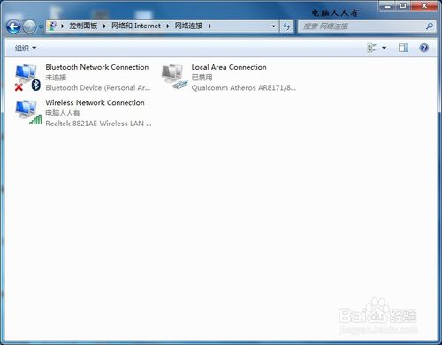Maximize the network connections window
442x345 pixels.
click(403, 6)
